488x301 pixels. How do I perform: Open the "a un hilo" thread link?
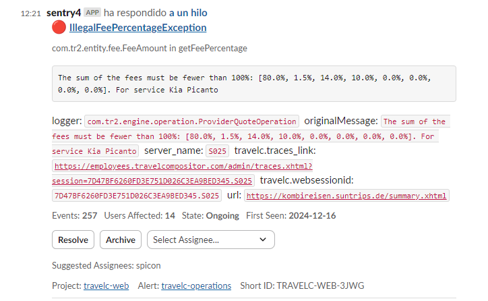point(188,13)
